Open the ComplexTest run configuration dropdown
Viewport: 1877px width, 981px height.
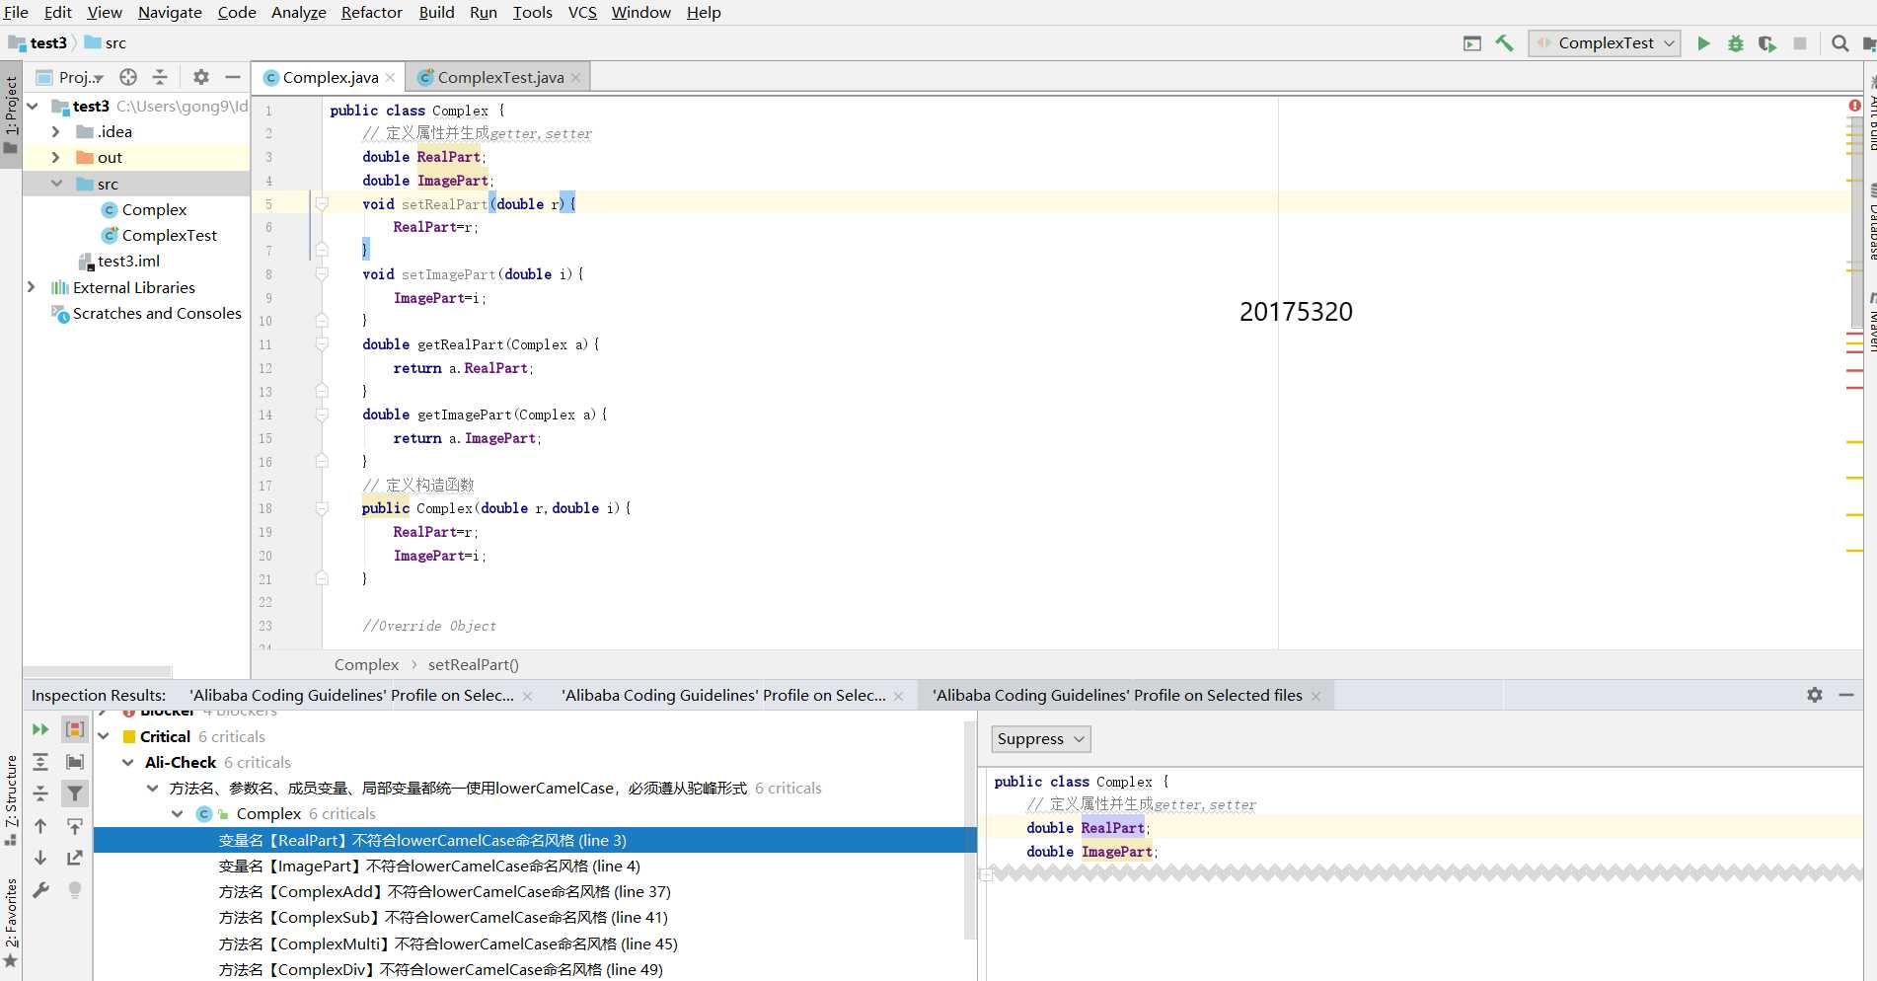tap(1605, 43)
